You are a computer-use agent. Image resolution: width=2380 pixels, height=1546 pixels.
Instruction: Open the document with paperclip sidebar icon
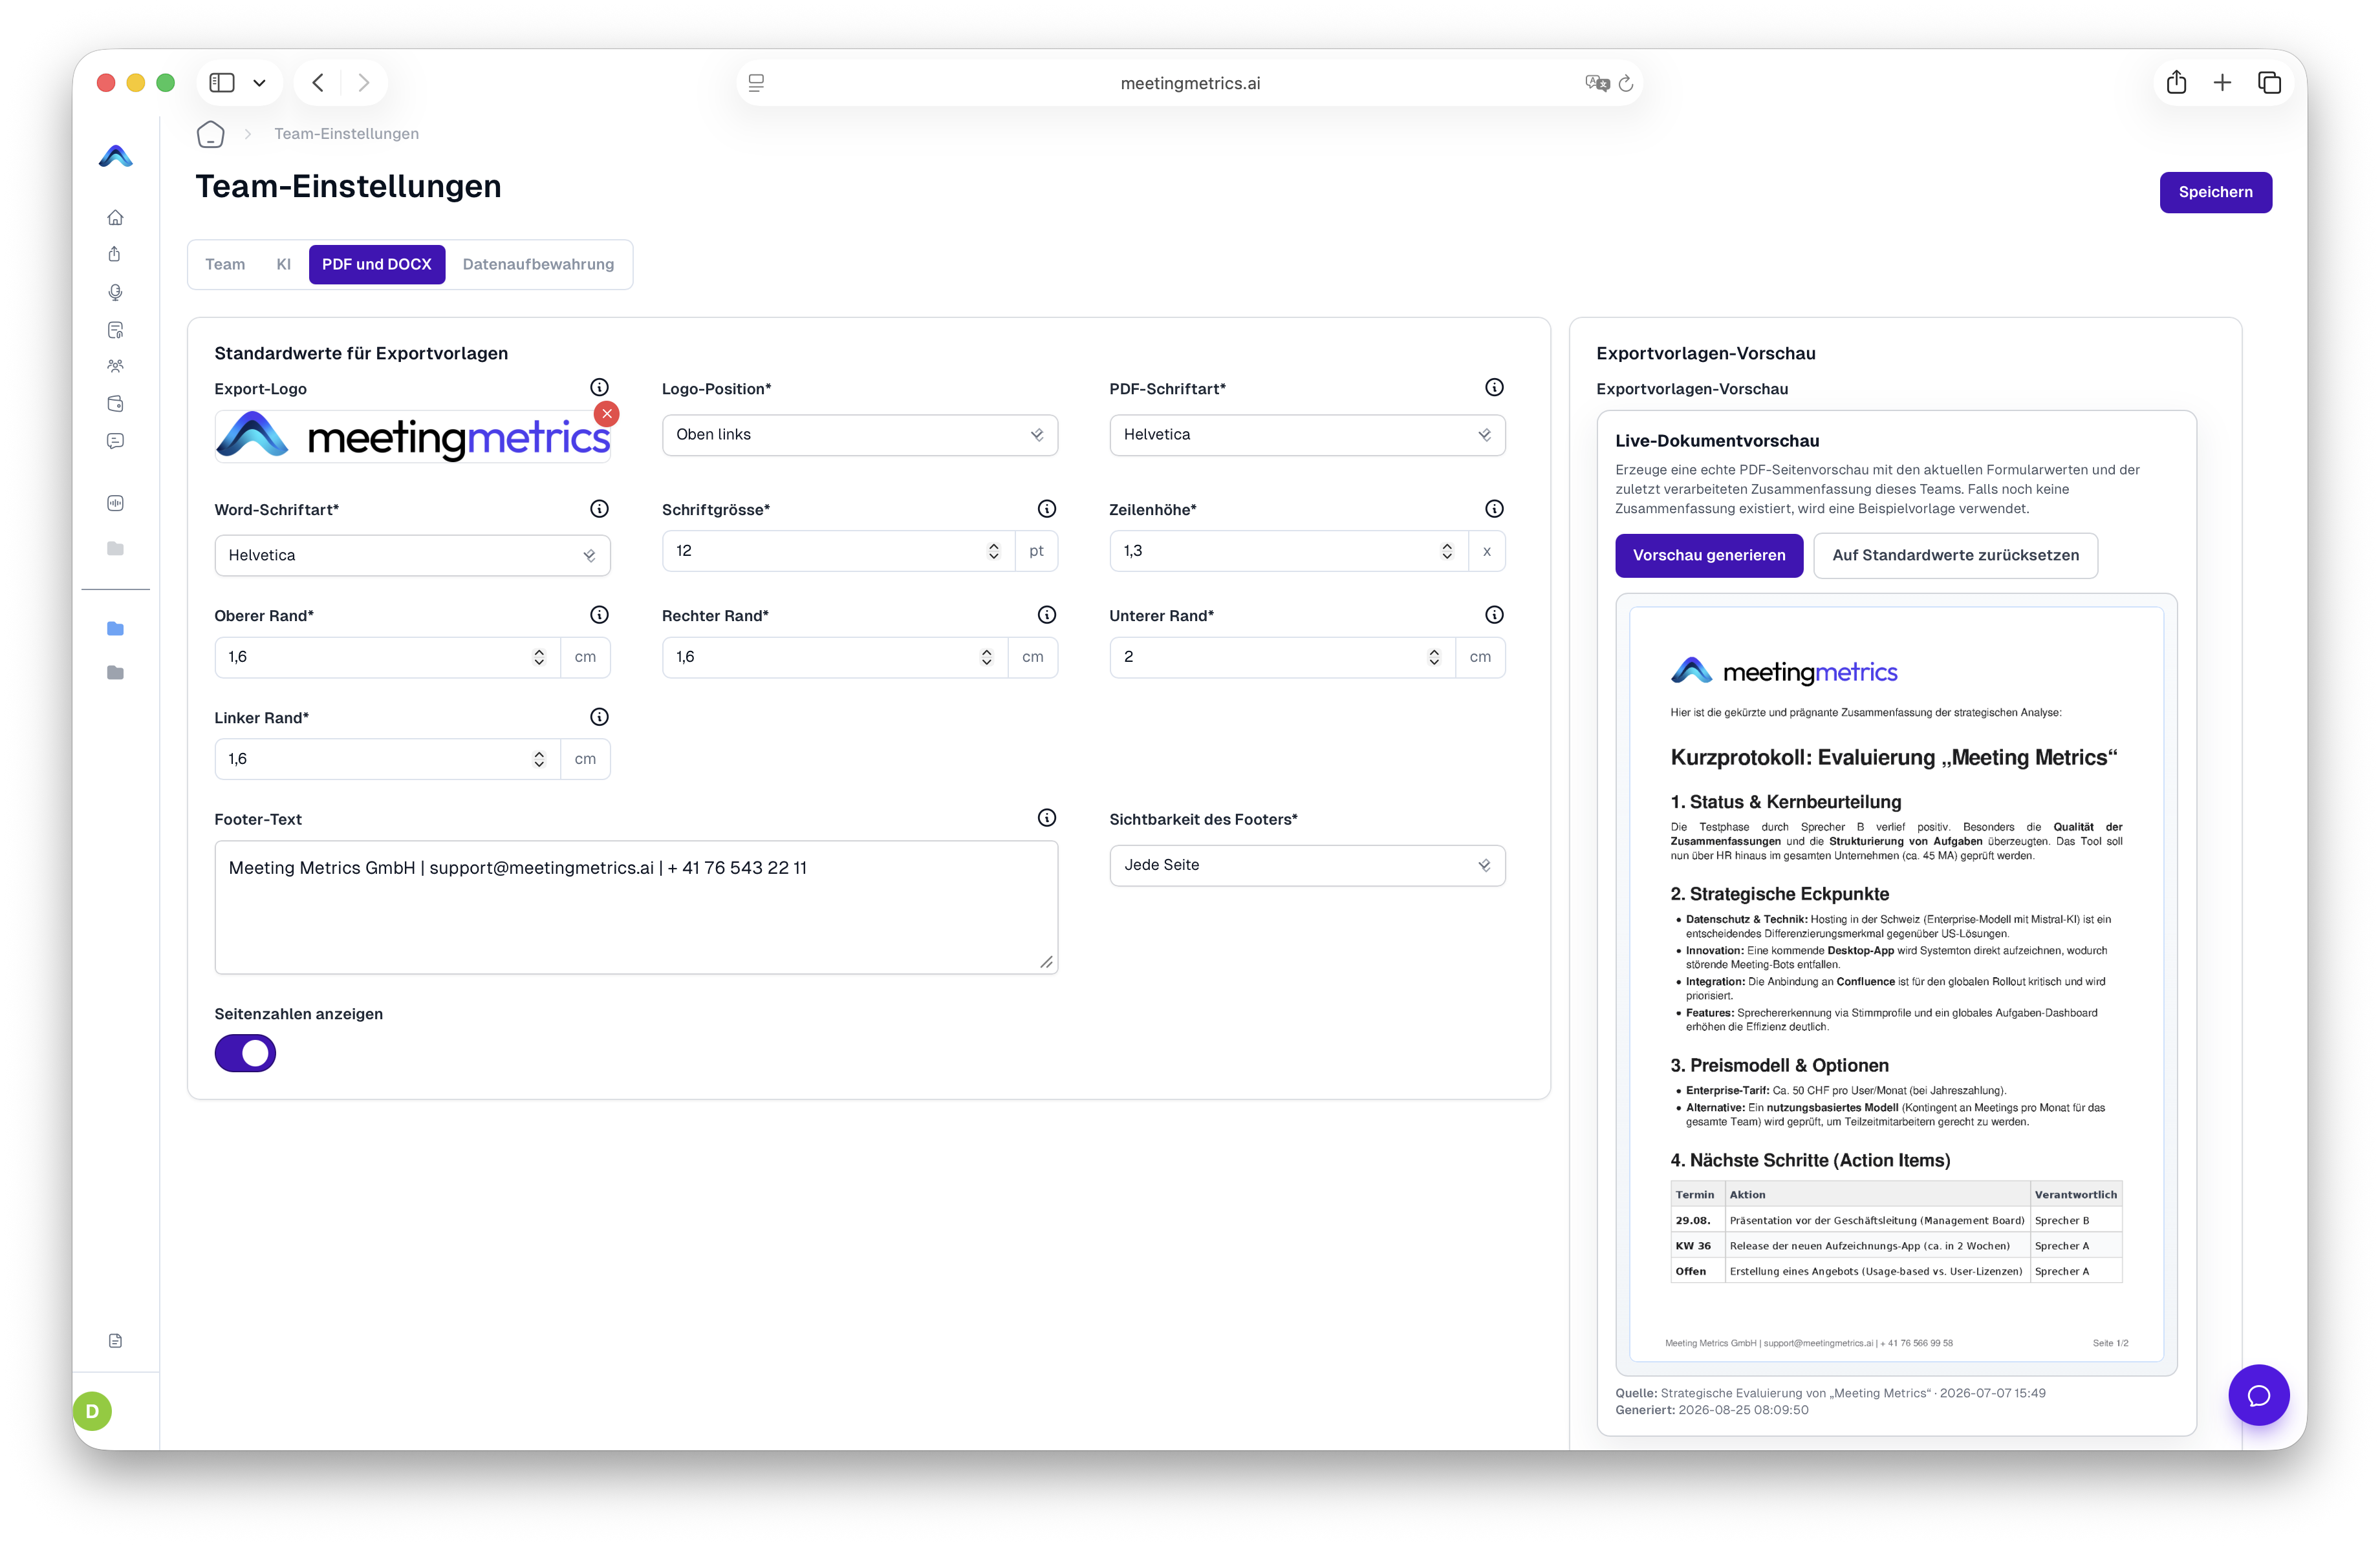(x=116, y=330)
